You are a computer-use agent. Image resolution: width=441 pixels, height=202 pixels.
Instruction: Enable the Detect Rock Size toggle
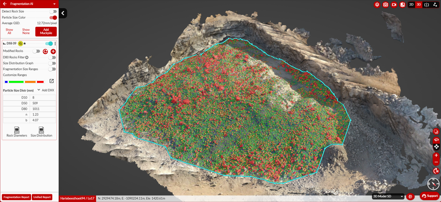(53, 12)
